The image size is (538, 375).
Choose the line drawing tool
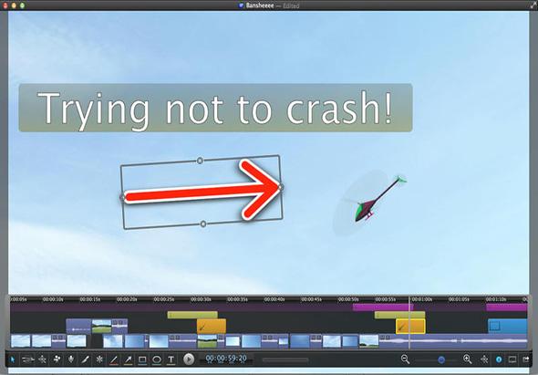point(114,359)
